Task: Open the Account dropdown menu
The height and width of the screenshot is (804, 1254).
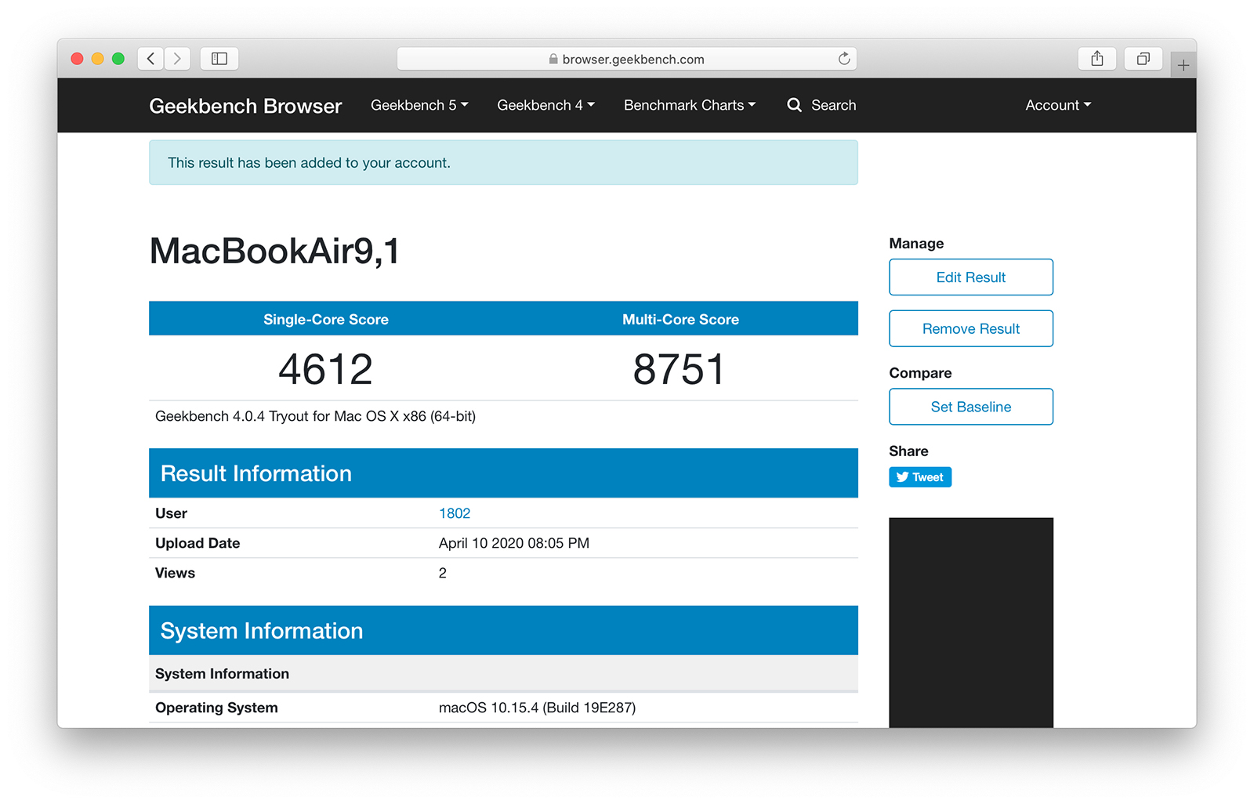Action: tap(1058, 105)
